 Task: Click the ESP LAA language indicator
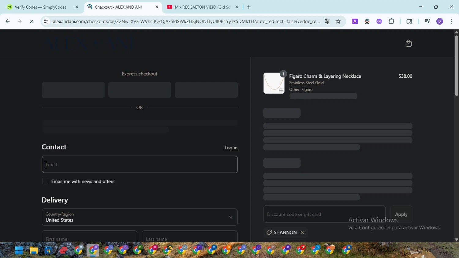[x=407, y=250]
